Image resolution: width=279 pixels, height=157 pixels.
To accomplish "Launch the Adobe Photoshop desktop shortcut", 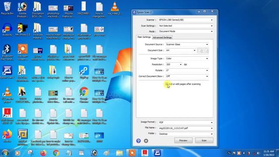I will coord(22,10).
